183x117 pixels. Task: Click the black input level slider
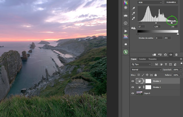(140, 23)
